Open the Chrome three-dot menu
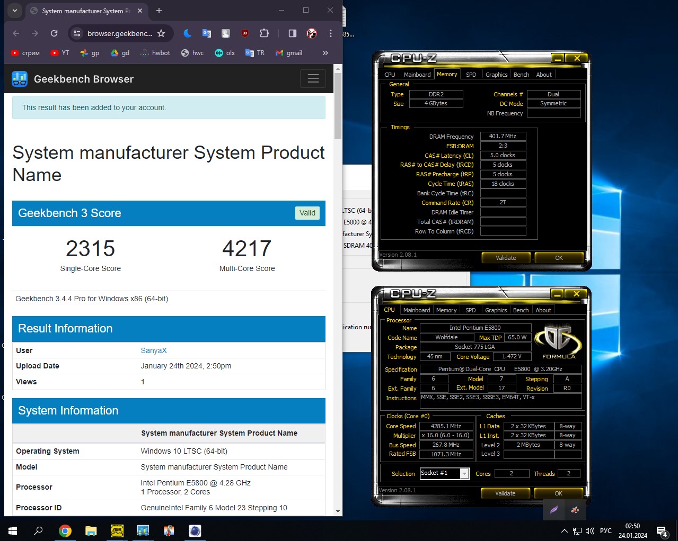Viewport: 678px width, 541px height. coord(331,33)
